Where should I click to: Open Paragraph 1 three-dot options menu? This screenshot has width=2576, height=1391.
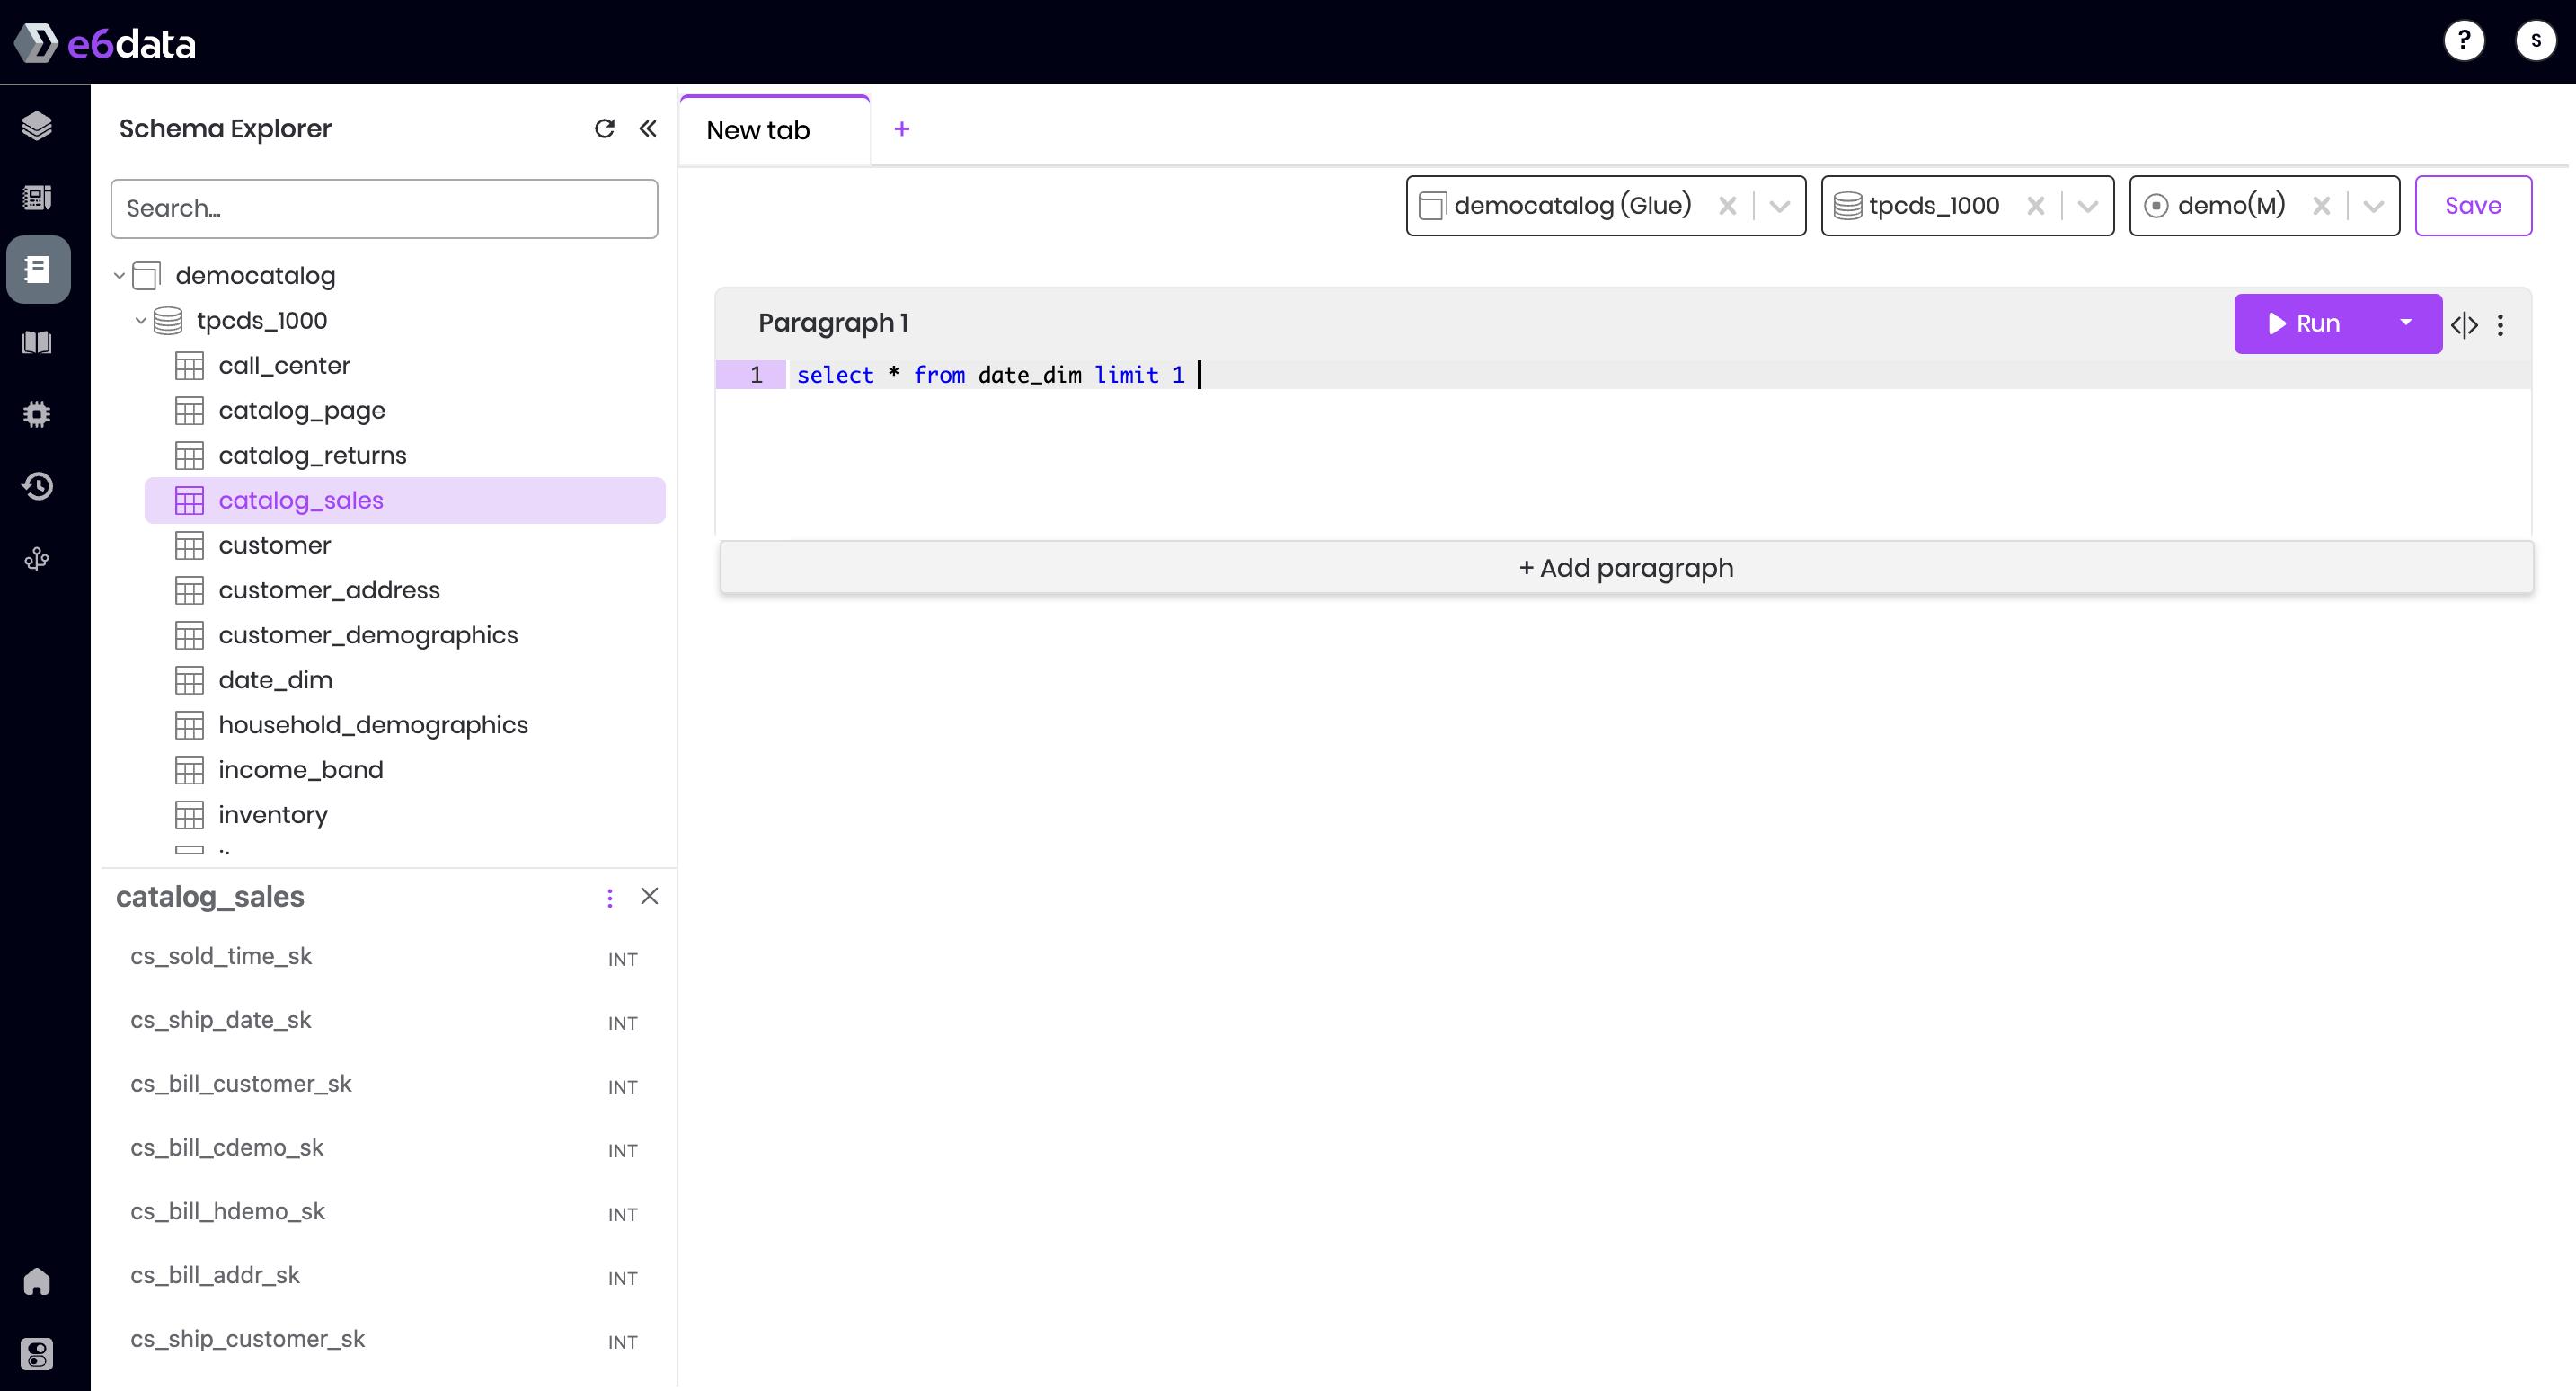pyautogui.click(x=2500, y=324)
